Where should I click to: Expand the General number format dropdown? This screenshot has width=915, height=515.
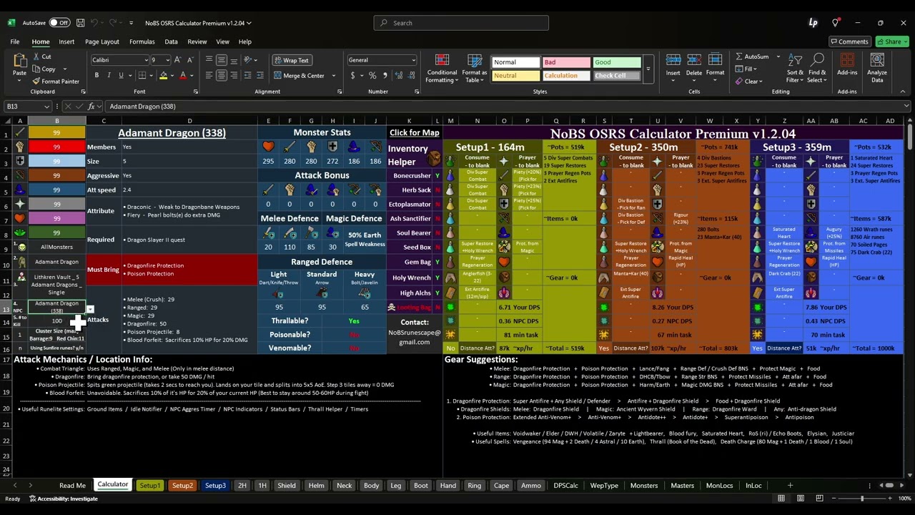click(x=413, y=60)
